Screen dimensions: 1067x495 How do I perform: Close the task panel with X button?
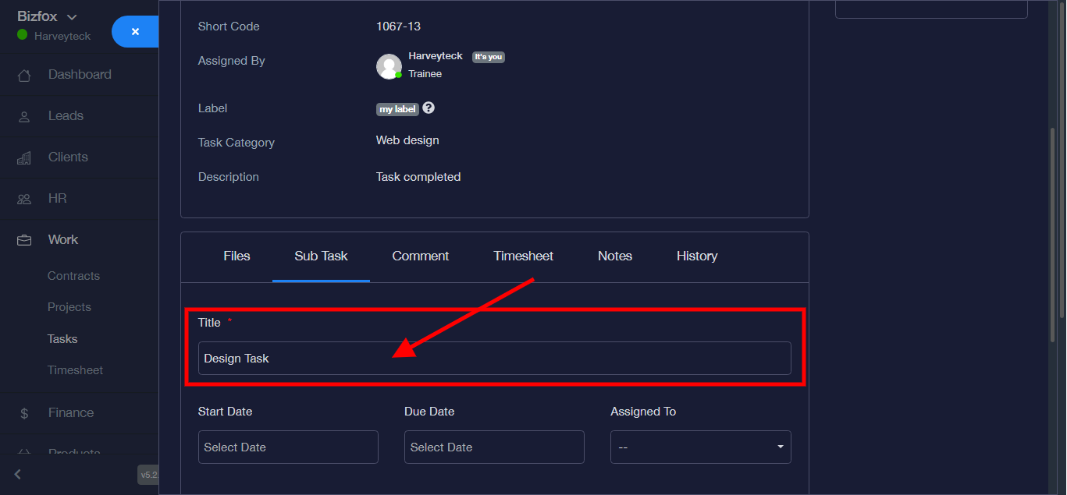(x=135, y=32)
